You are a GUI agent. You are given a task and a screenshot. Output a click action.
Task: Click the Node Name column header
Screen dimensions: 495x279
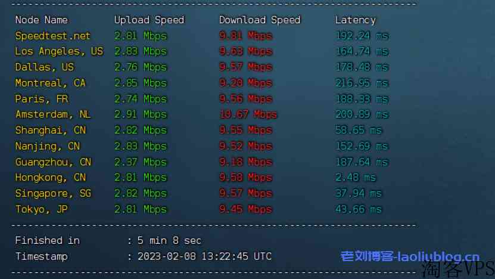coord(41,20)
